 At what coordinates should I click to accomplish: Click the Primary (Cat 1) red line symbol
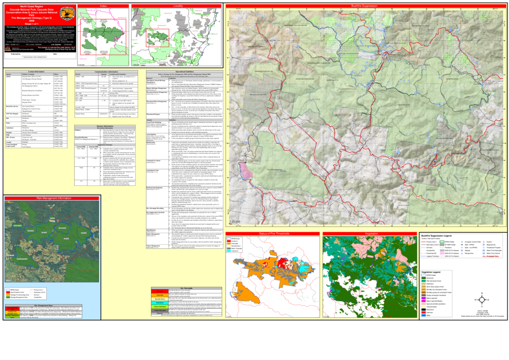(x=424, y=242)
